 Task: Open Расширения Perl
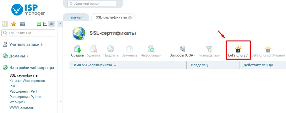(x=23, y=91)
